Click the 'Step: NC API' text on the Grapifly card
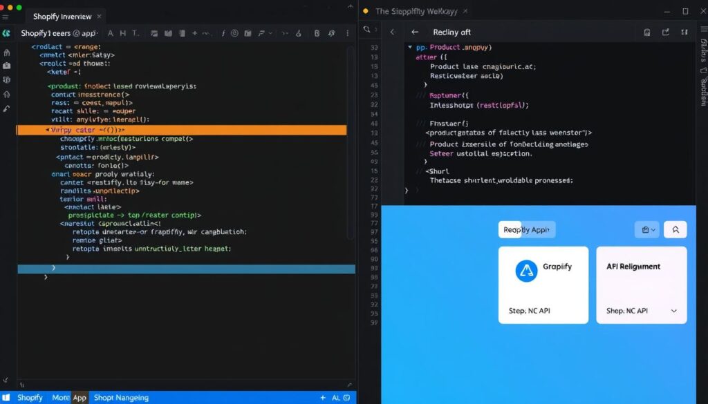 coord(529,311)
